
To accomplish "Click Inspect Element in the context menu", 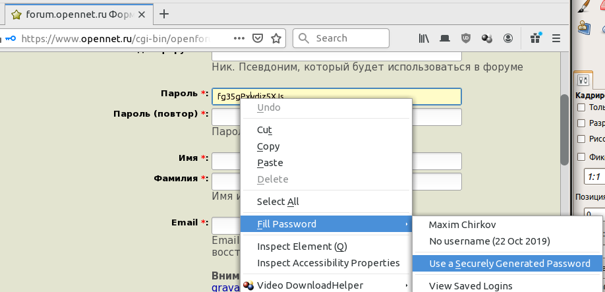I will tap(301, 247).
